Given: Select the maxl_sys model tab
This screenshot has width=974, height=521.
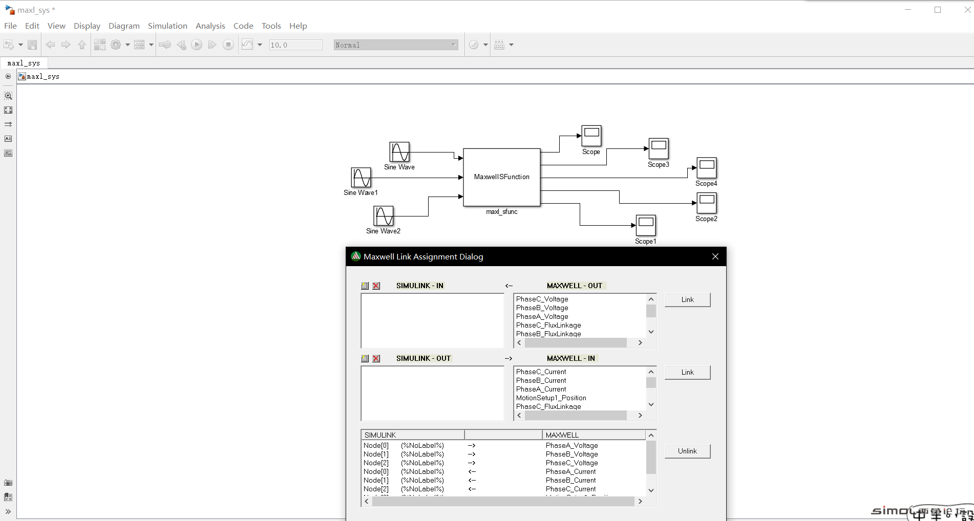Looking at the screenshot, I should tap(24, 63).
